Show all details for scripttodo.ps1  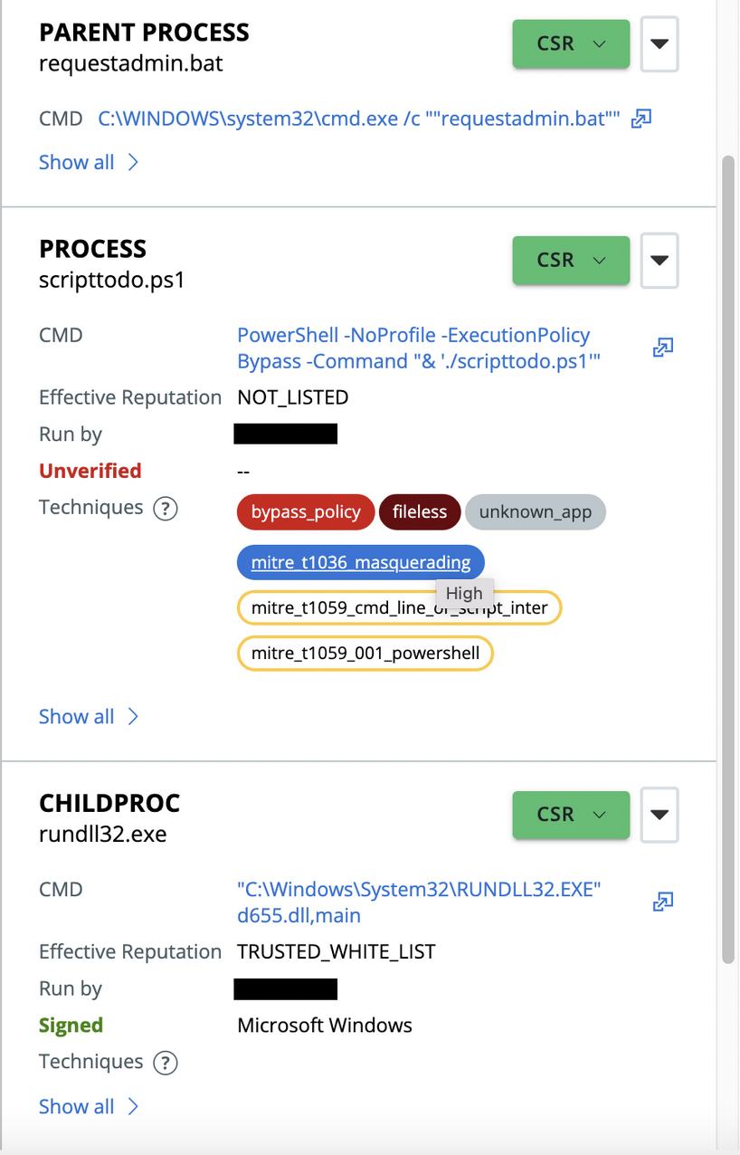[x=89, y=717]
